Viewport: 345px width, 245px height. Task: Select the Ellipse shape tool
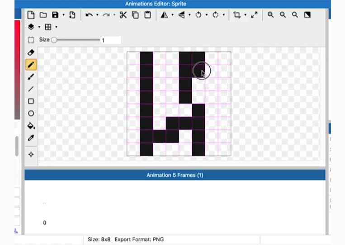pyautogui.click(x=31, y=113)
